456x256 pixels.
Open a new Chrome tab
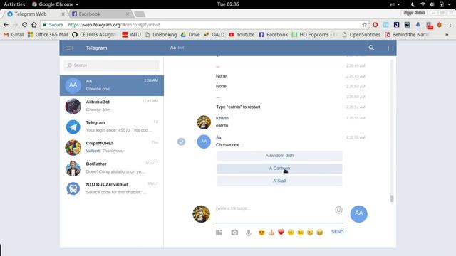point(140,14)
